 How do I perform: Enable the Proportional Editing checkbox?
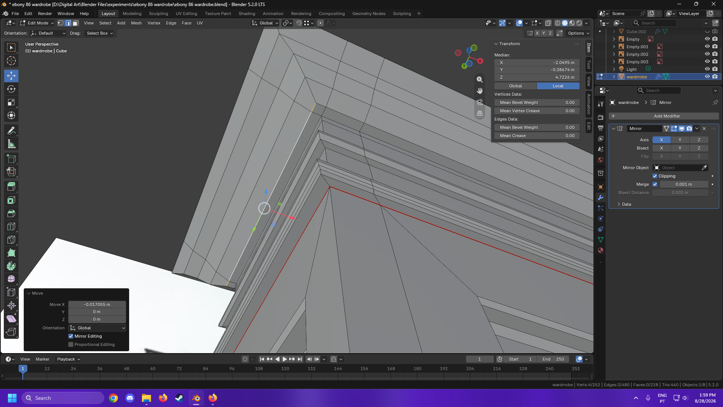71,344
